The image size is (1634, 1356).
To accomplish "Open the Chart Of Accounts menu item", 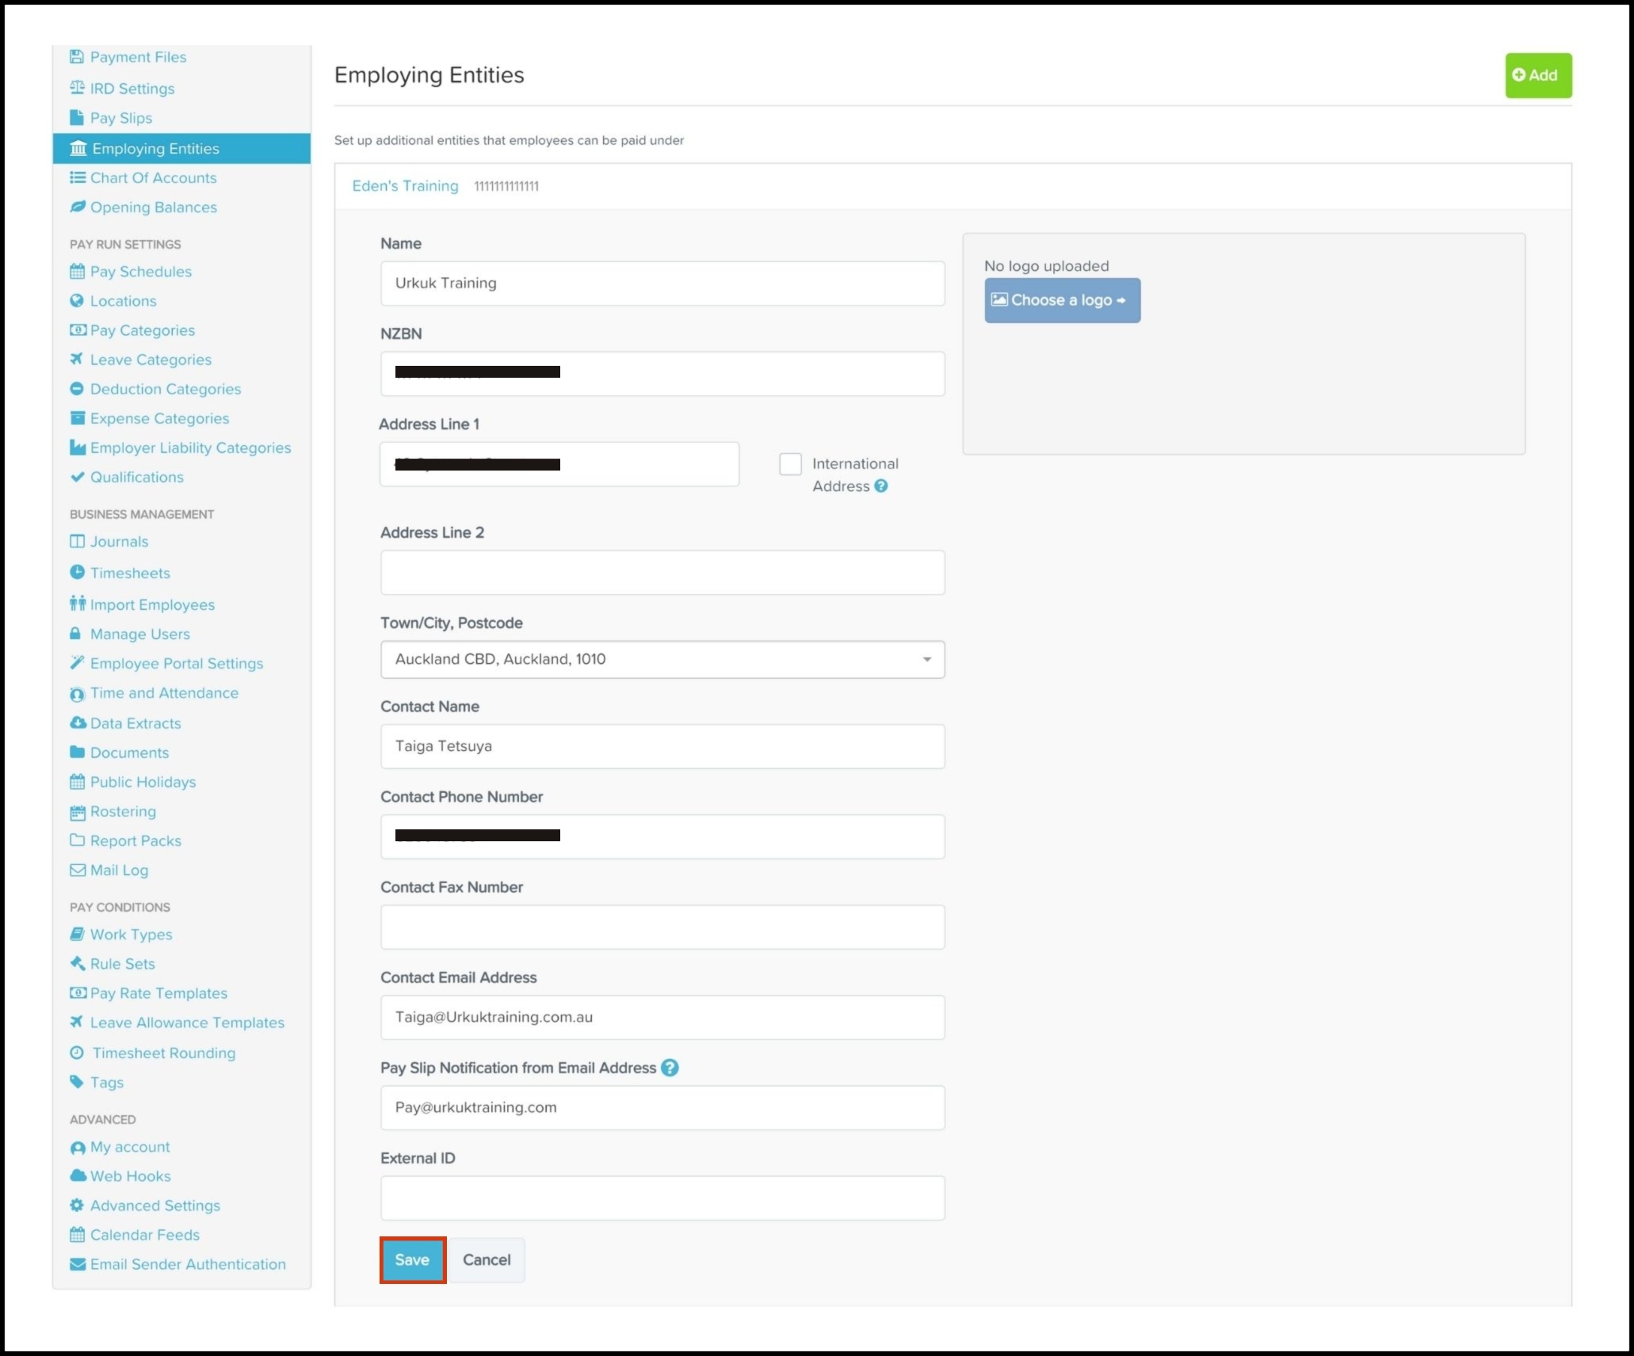I will 153,178.
